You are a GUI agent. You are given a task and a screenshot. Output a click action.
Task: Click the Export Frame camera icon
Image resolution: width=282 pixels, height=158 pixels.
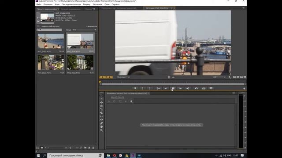tap(211, 88)
